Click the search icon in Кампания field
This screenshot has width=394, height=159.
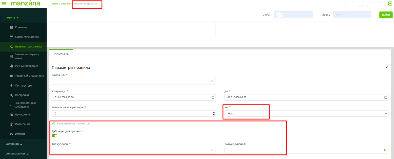(213, 81)
